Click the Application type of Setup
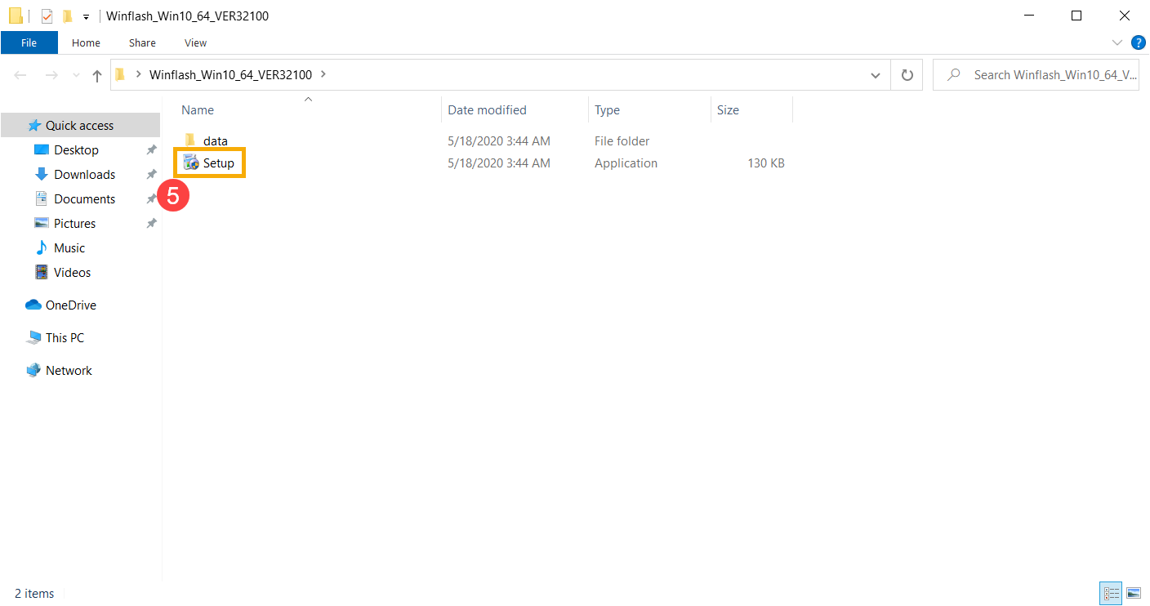Image resolution: width=1150 pixels, height=606 pixels. [626, 163]
